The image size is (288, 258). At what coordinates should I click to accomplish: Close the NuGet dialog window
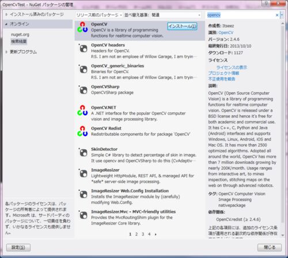point(278,3)
